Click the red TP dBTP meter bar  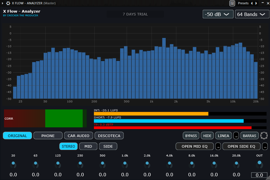click(x=173, y=128)
